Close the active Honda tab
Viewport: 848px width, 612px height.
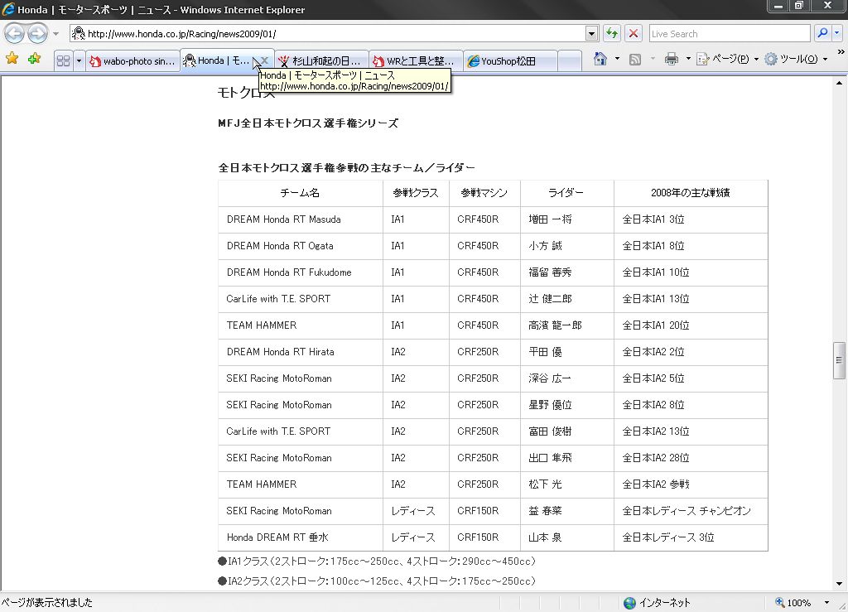tap(264, 60)
